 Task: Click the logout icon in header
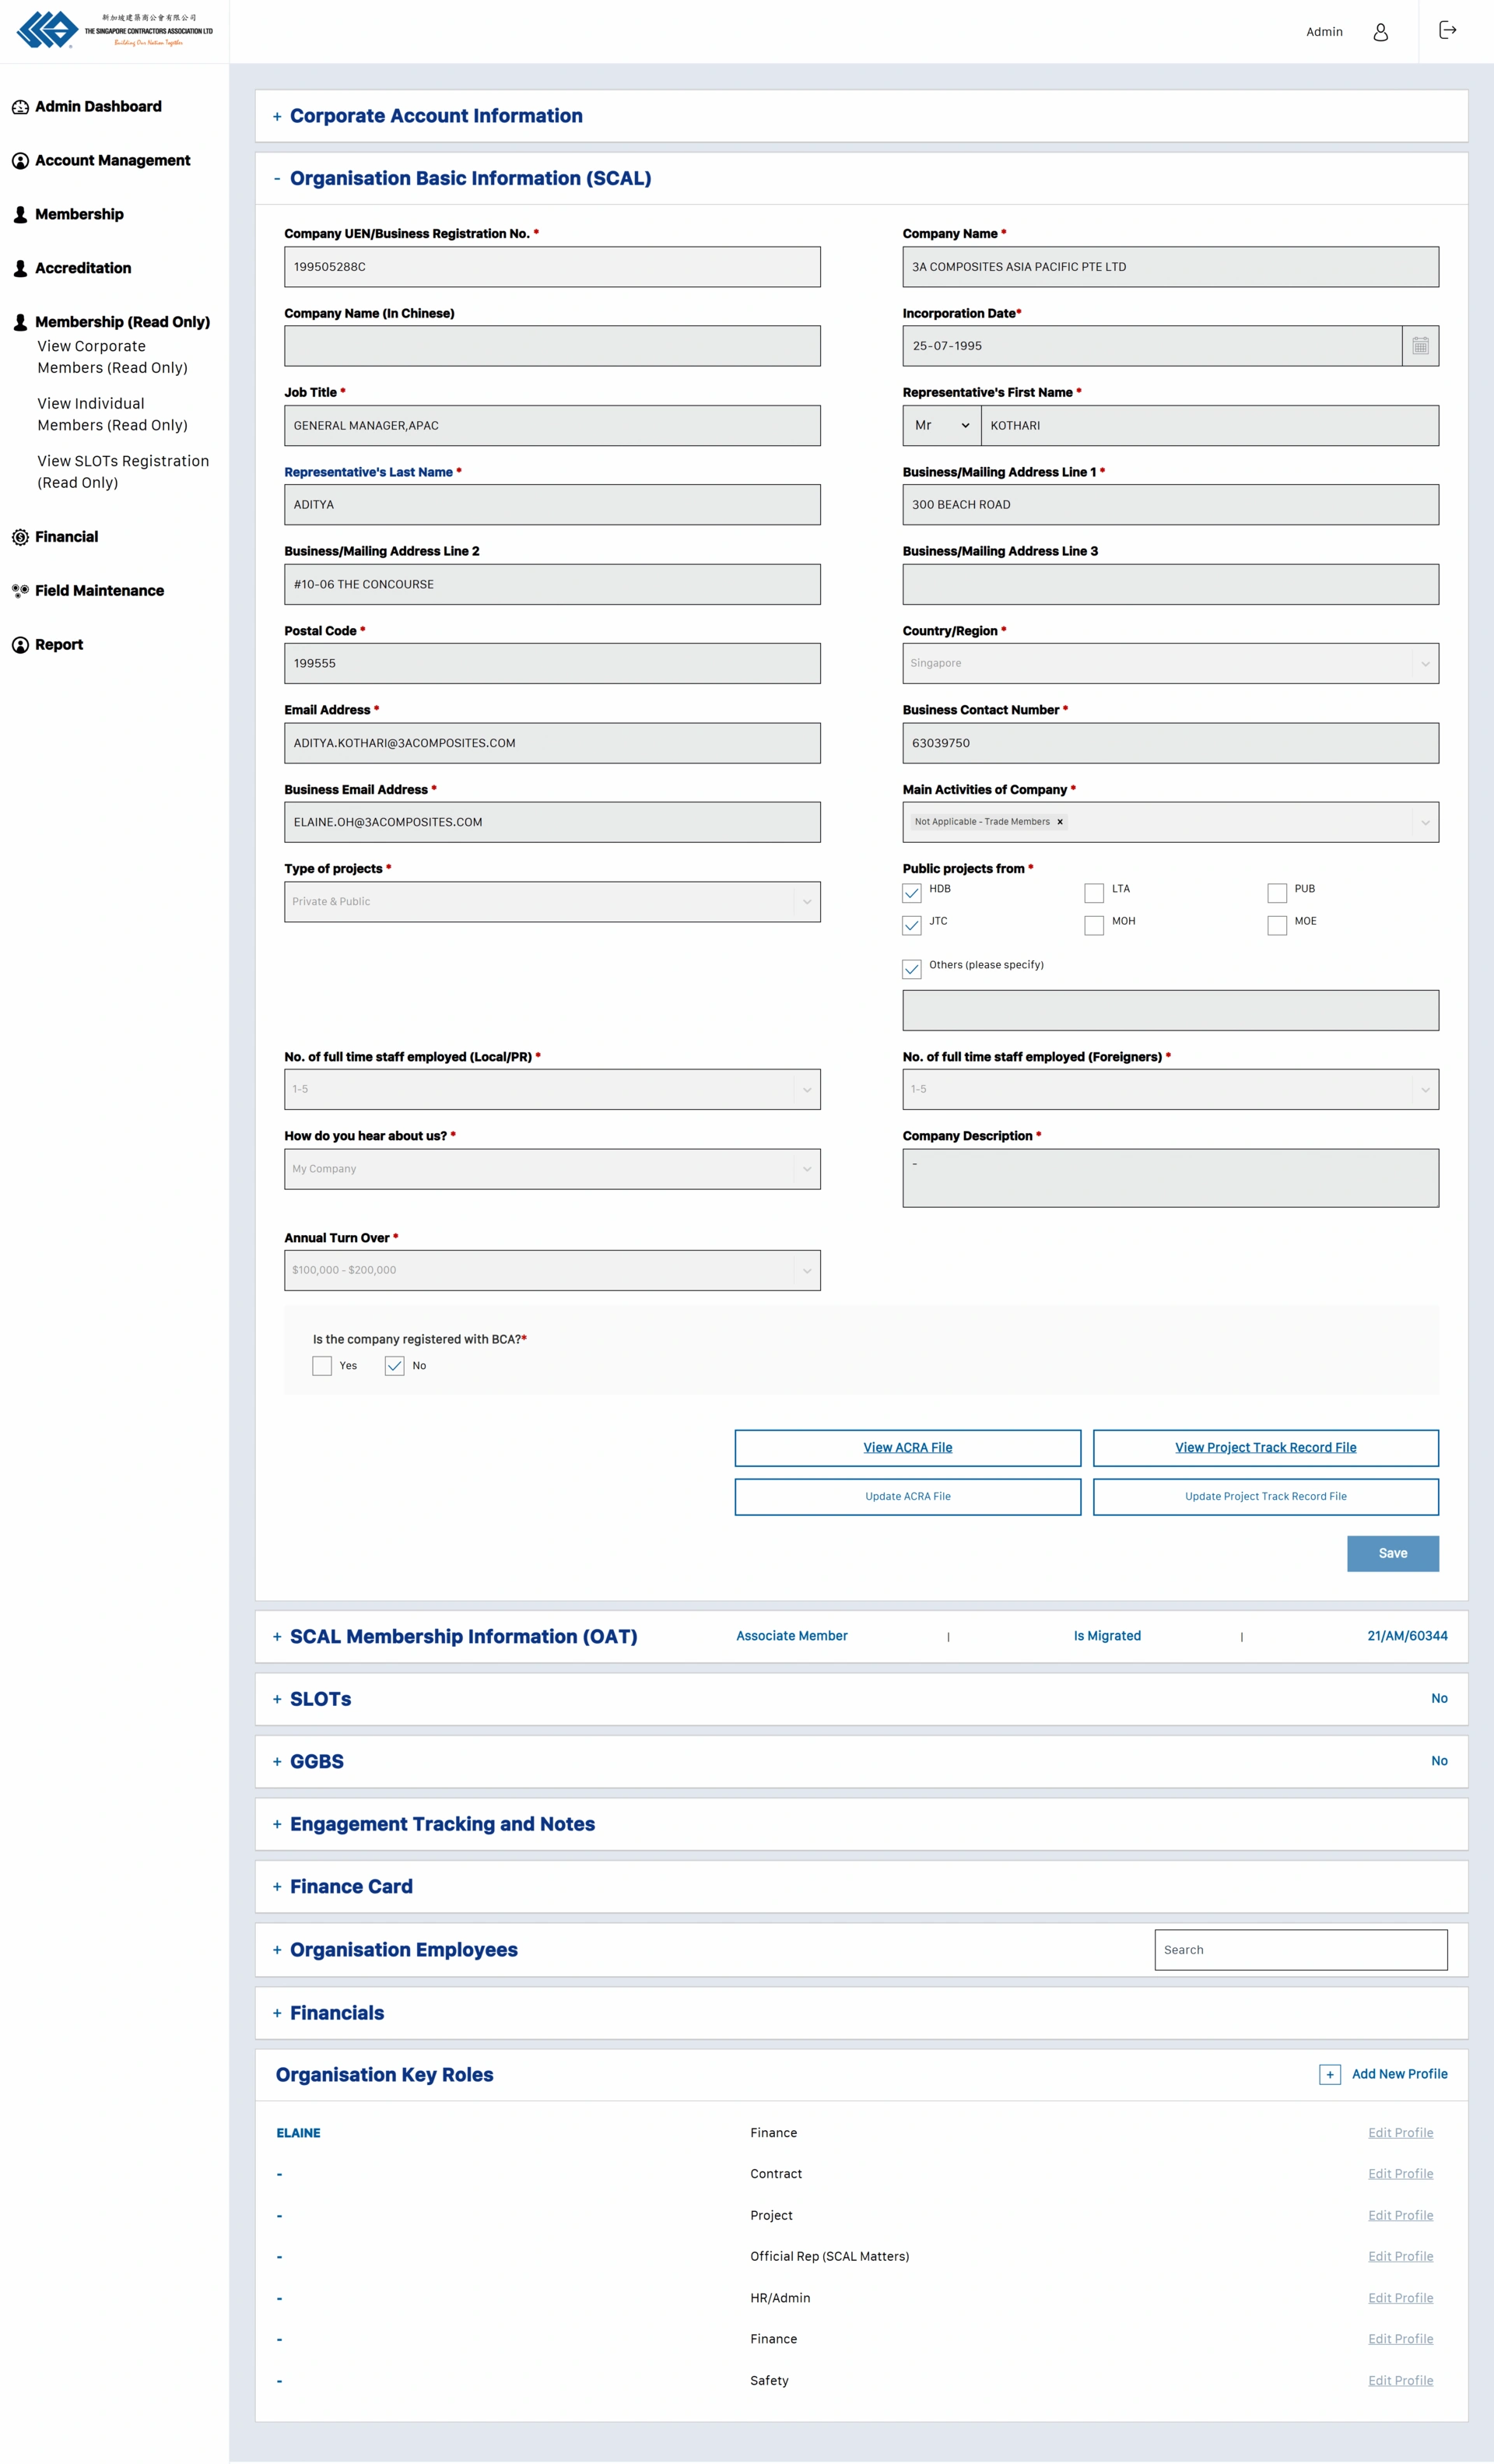click(x=1447, y=31)
